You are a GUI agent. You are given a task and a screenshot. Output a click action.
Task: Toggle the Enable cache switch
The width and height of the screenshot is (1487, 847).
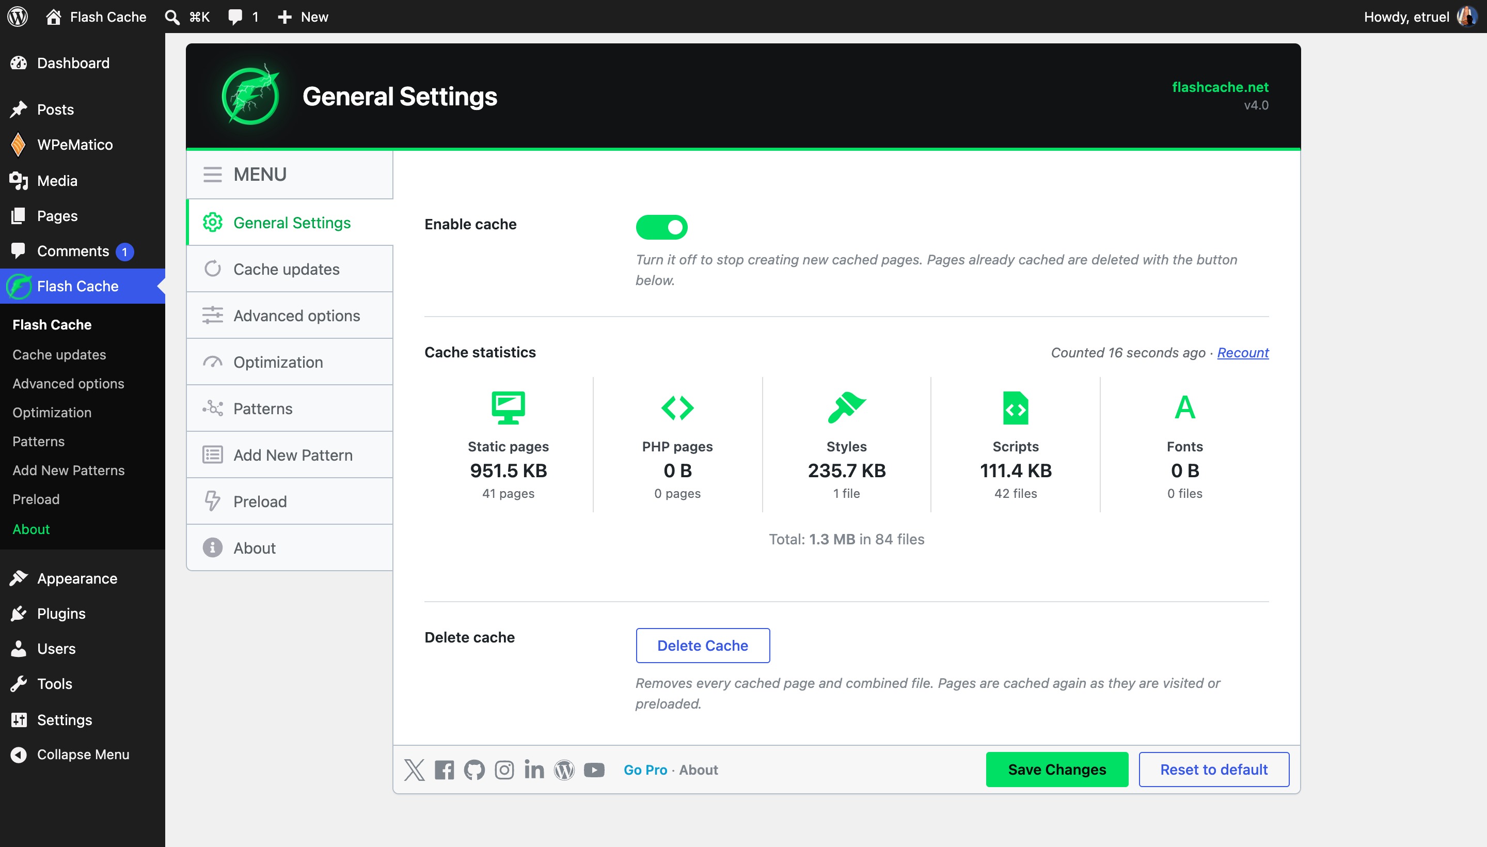click(x=661, y=227)
